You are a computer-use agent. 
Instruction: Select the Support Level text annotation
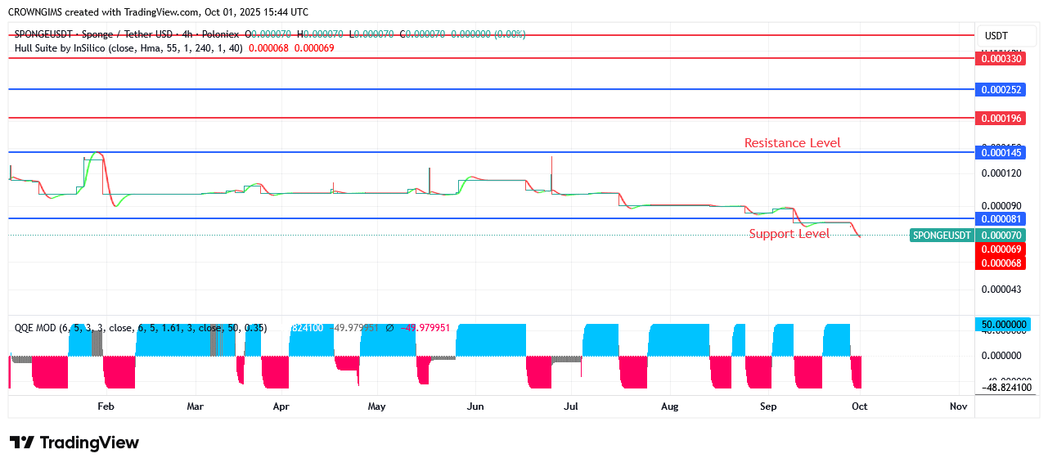coord(789,234)
